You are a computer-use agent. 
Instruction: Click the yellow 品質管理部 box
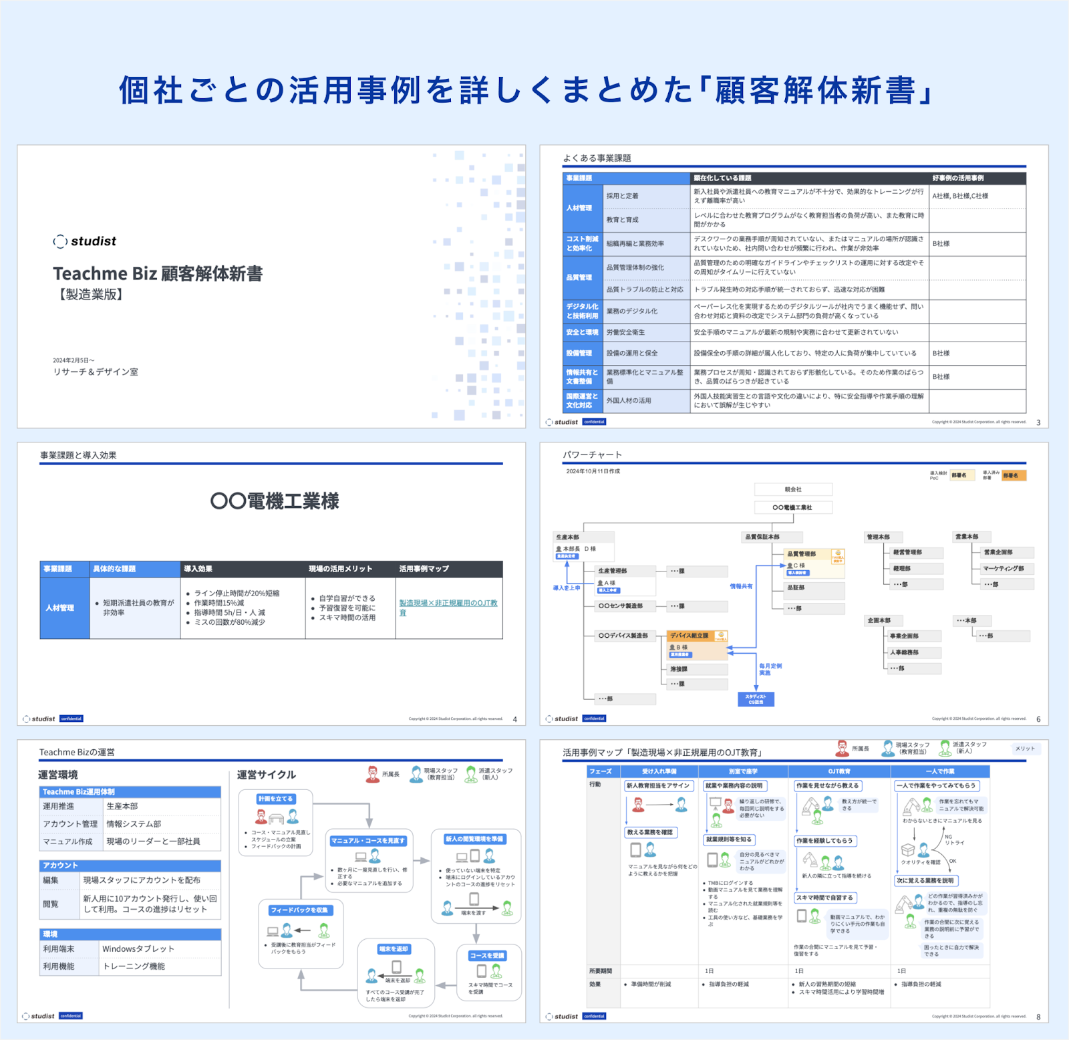tap(814, 563)
